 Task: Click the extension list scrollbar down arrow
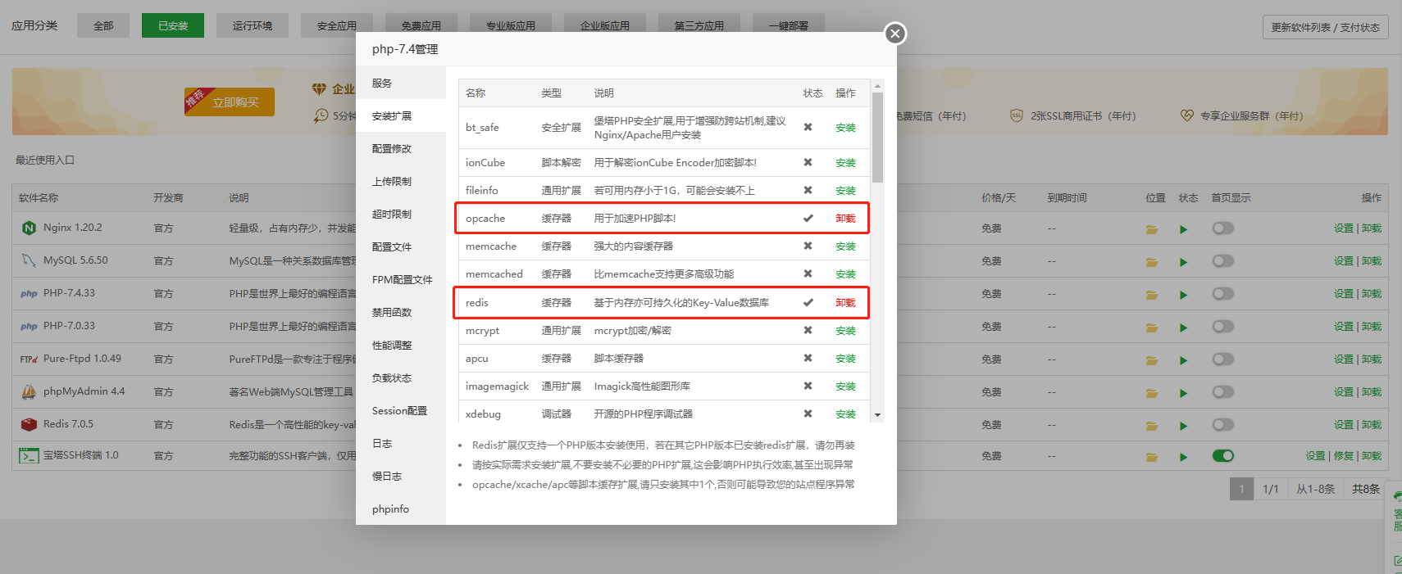coord(877,415)
